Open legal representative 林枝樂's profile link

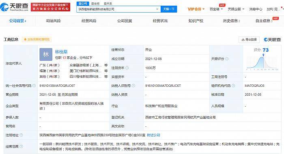point(61,52)
